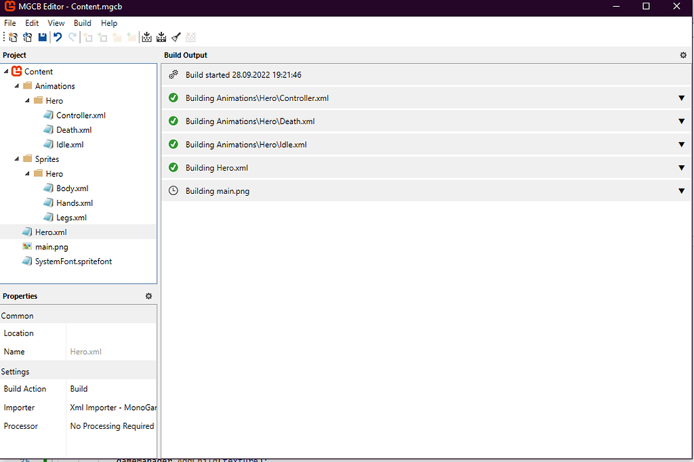This screenshot has height=462, width=694.
Task: Expand the Building main.png output entry
Action: [x=681, y=190]
